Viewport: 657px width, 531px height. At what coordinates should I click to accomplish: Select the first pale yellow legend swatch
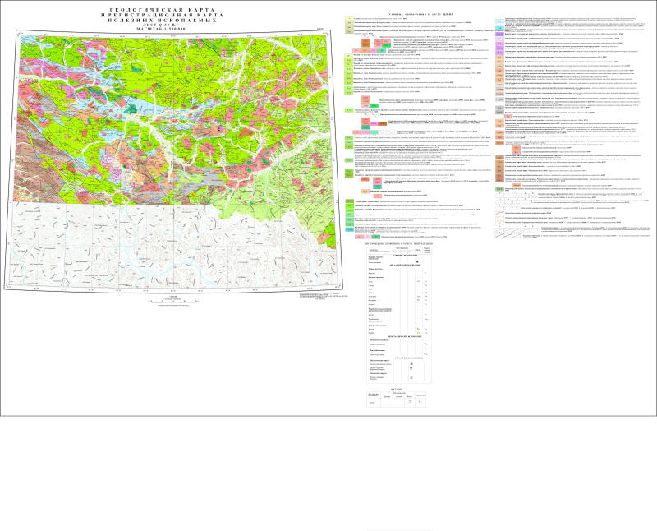(x=349, y=17)
